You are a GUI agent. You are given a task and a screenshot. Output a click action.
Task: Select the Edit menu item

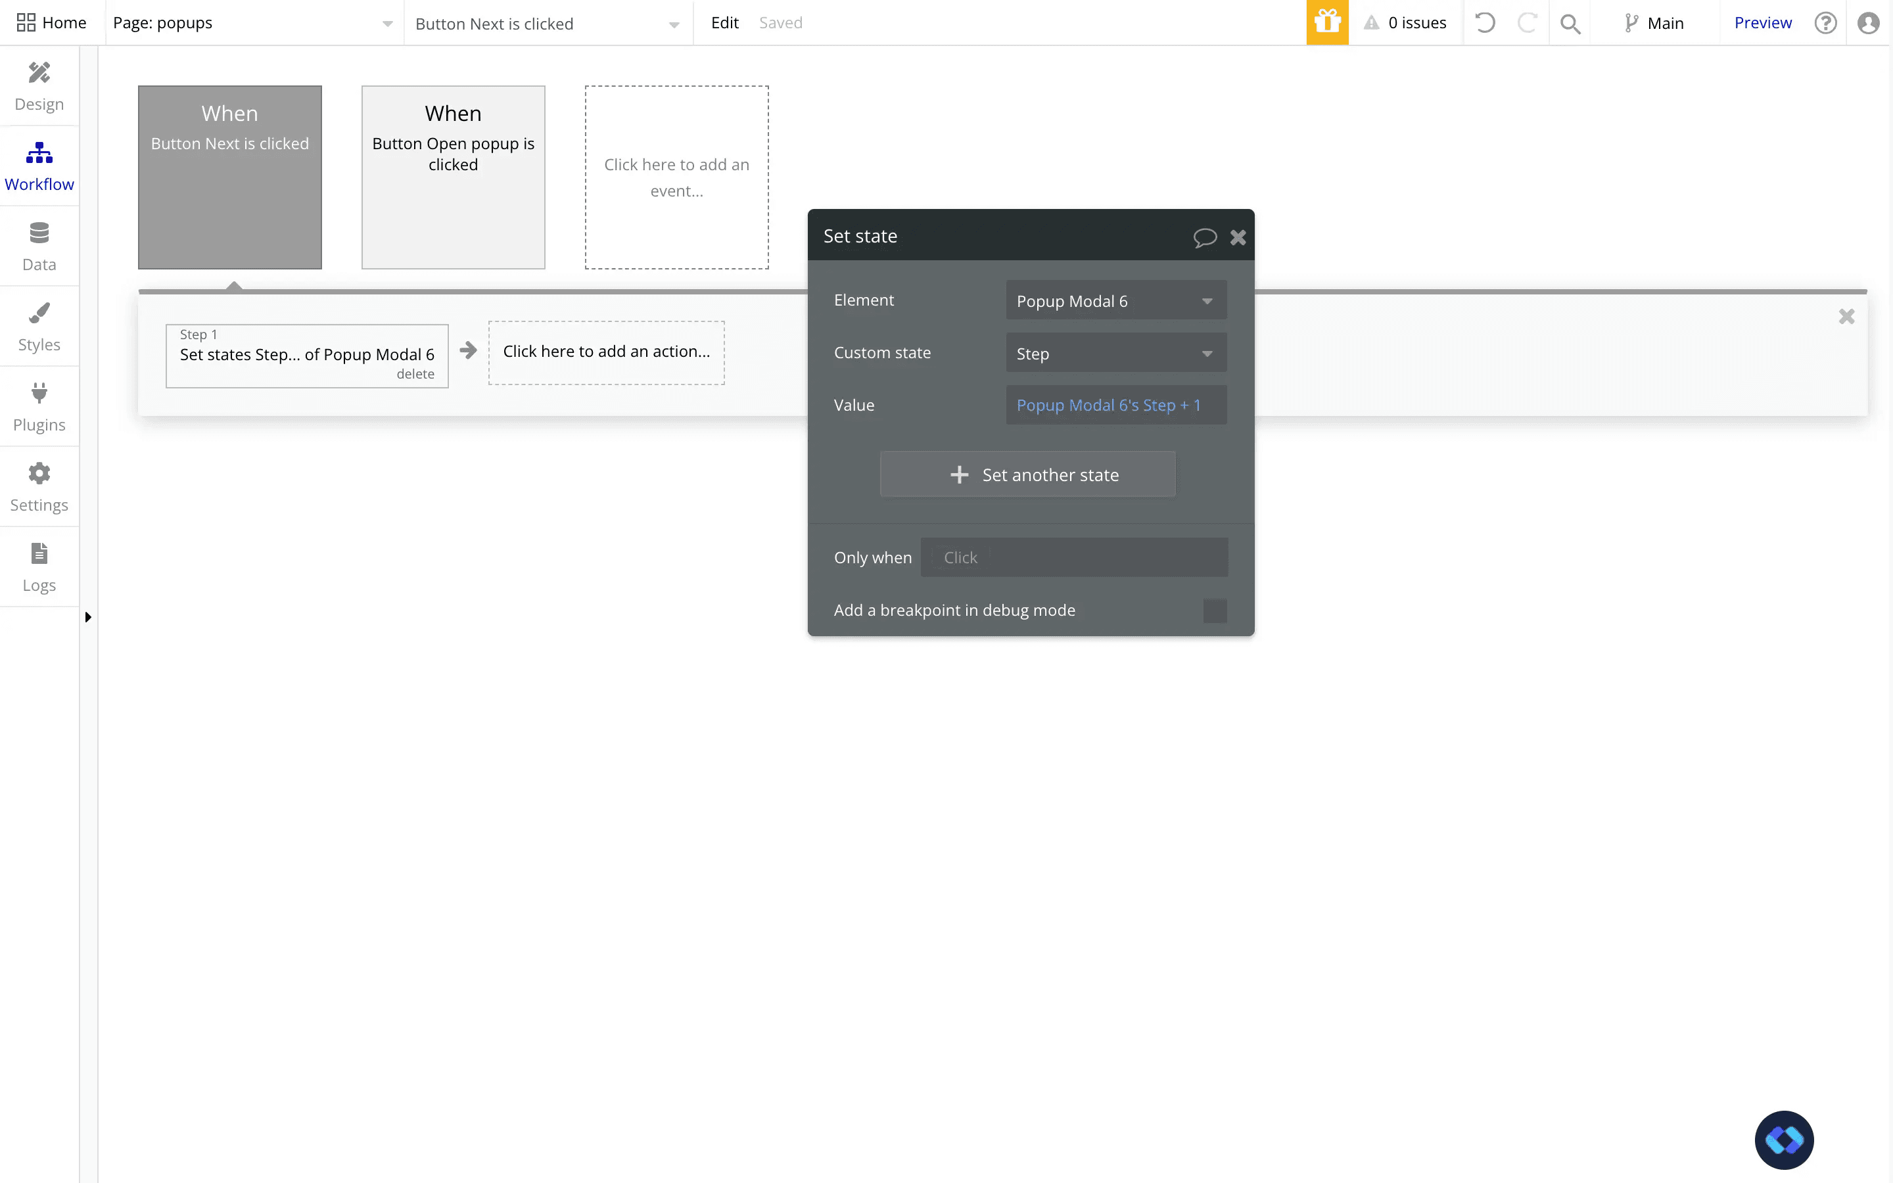pyautogui.click(x=724, y=23)
